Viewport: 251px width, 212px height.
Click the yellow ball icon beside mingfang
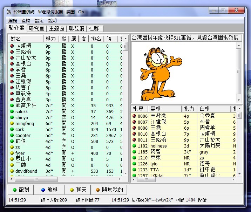pos(12,123)
